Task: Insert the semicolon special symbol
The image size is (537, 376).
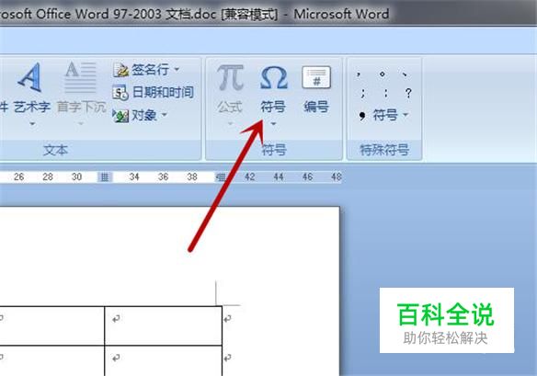Action: tap(363, 93)
